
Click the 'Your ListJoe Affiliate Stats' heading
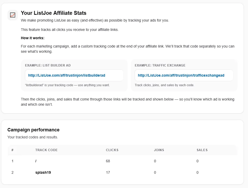[54, 13]
